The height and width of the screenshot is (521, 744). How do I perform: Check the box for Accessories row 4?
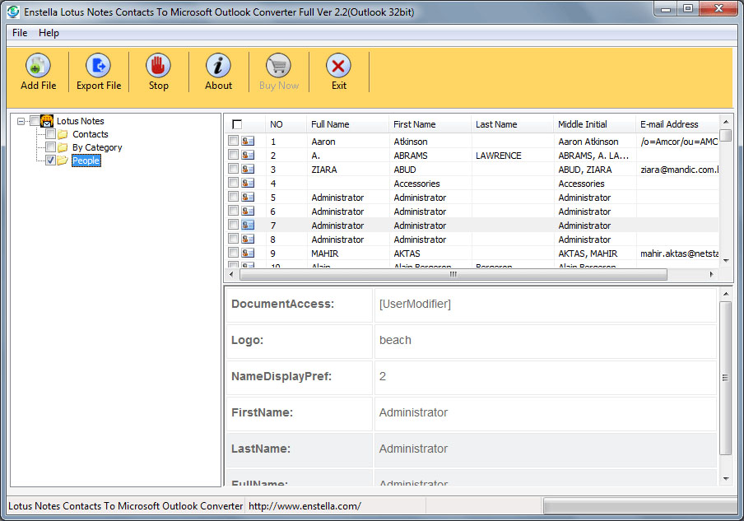point(233,182)
